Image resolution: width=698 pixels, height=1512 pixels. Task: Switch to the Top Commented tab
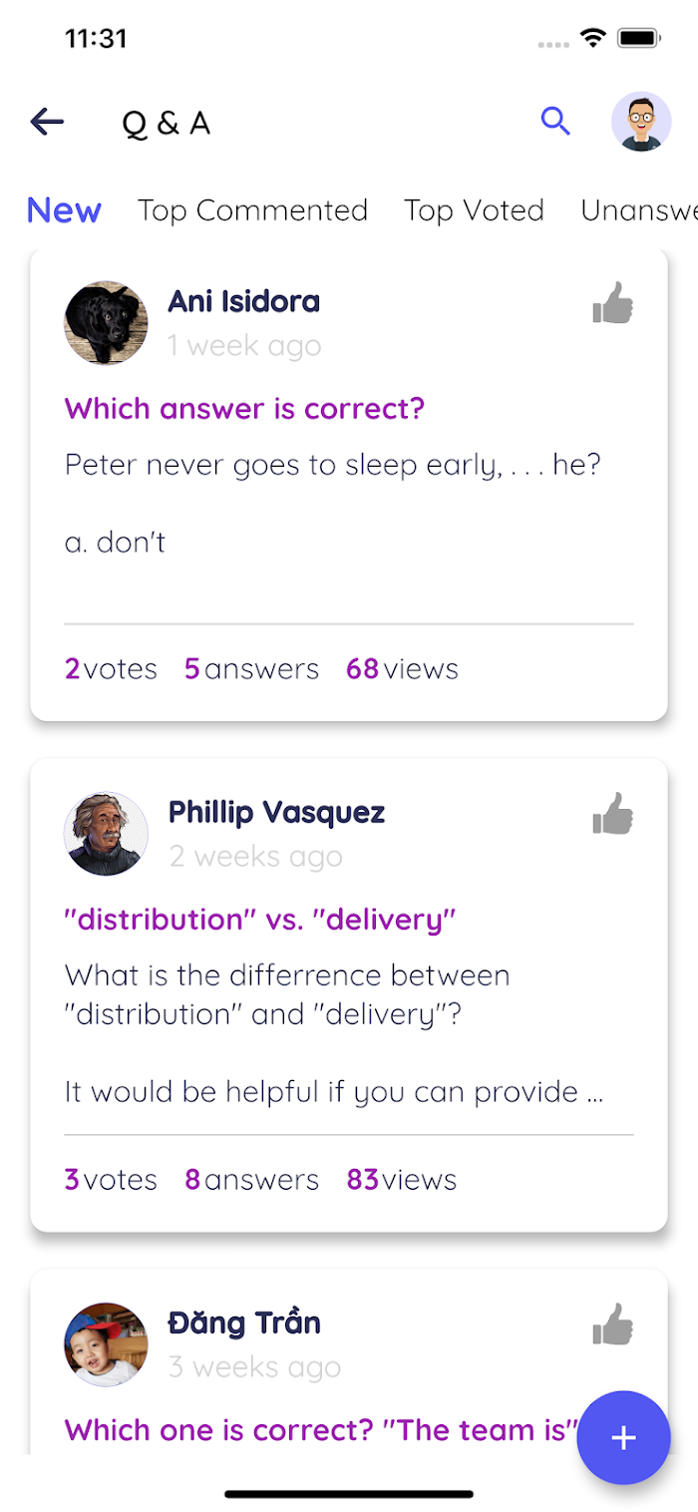[x=252, y=210]
